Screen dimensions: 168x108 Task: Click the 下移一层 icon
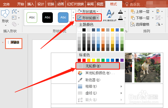(x=133, y=18)
